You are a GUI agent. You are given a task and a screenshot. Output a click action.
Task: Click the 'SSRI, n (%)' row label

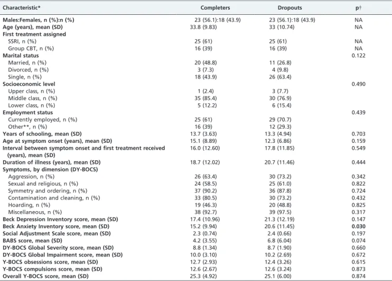22,41
